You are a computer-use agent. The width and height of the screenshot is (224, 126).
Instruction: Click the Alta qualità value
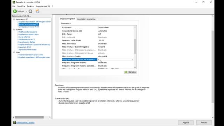(x=103, y=56)
